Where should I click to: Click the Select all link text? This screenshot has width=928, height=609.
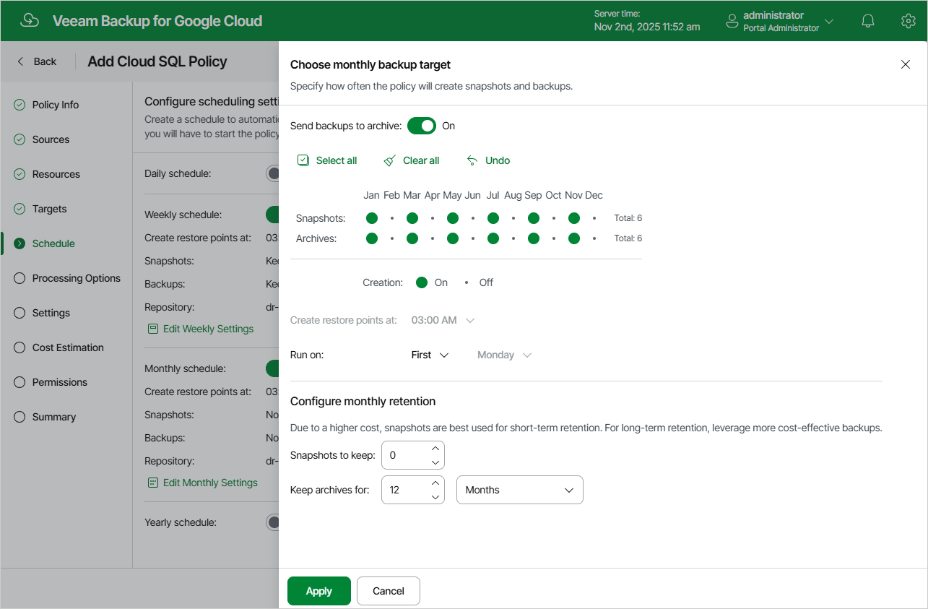[337, 160]
